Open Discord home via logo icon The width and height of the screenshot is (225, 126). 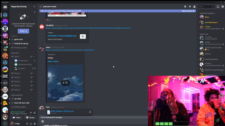tap(5, 7)
